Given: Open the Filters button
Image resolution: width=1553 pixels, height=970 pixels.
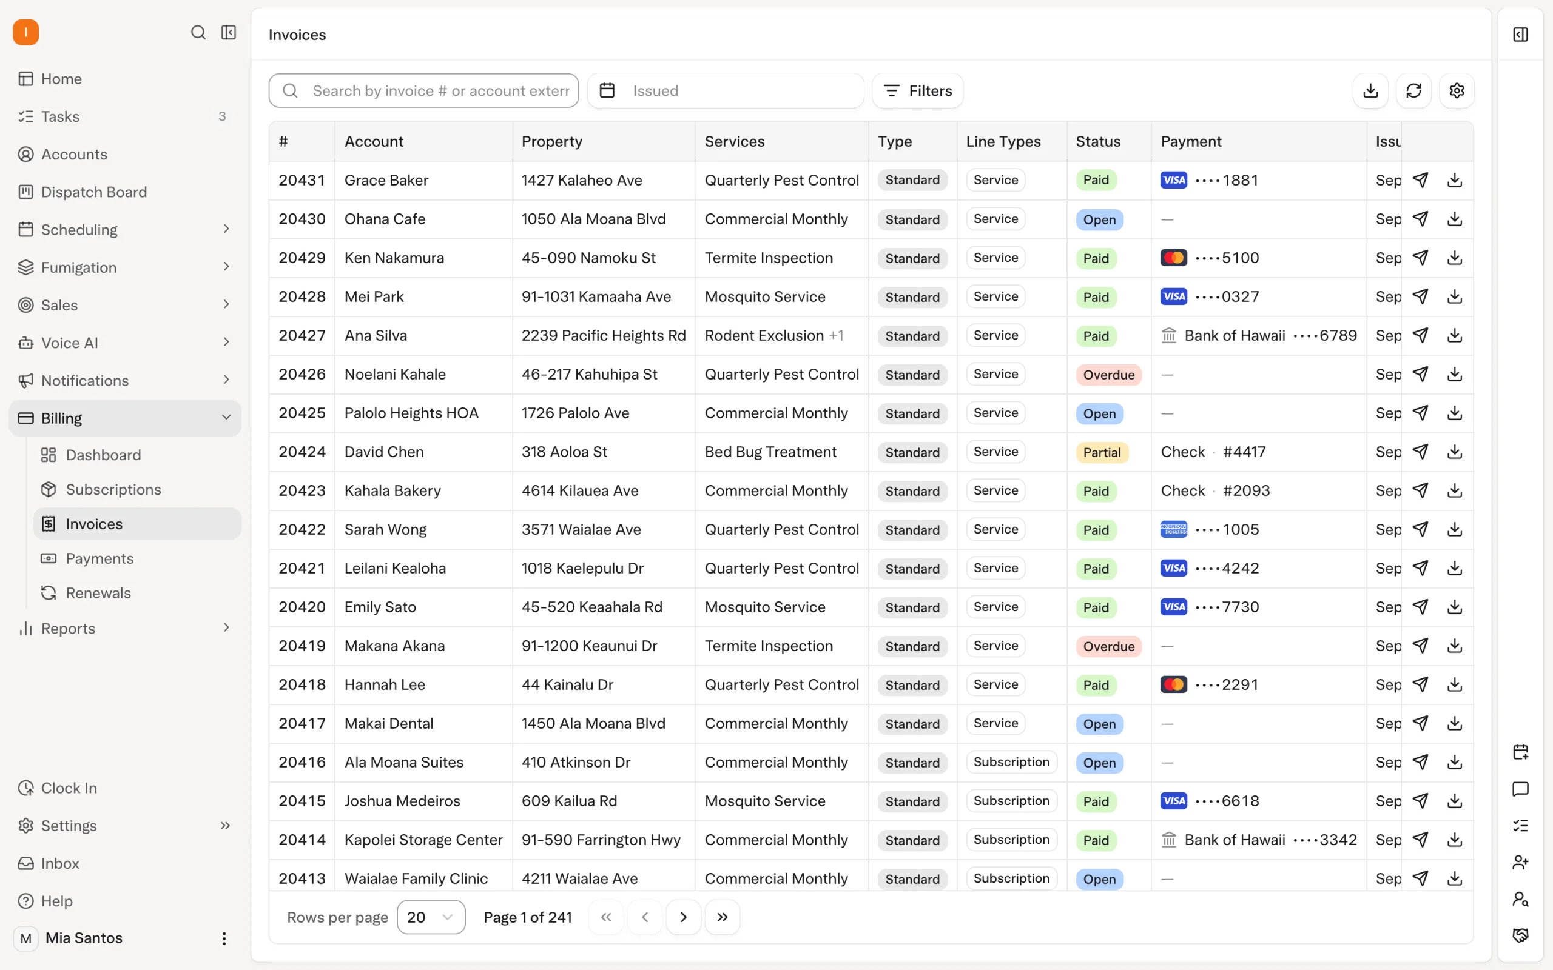Looking at the screenshot, I should [x=917, y=90].
